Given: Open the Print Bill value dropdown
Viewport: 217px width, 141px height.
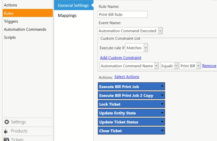Looking at the screenshot, I should (199, 66).
